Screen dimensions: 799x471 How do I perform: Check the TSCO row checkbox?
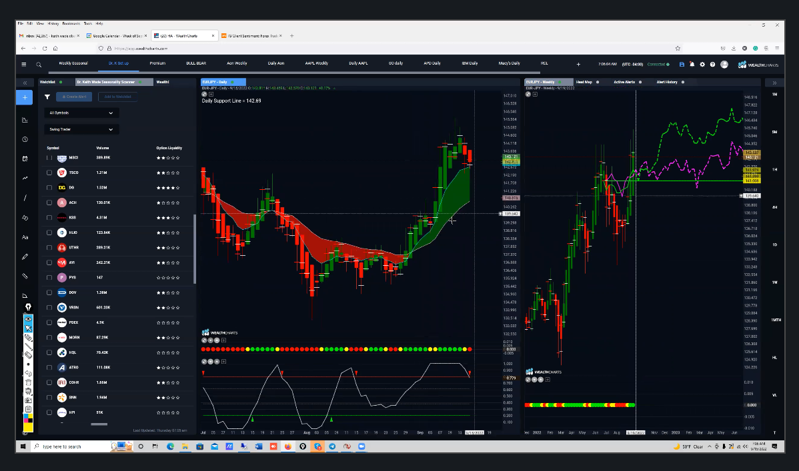[x=49, y=173]
